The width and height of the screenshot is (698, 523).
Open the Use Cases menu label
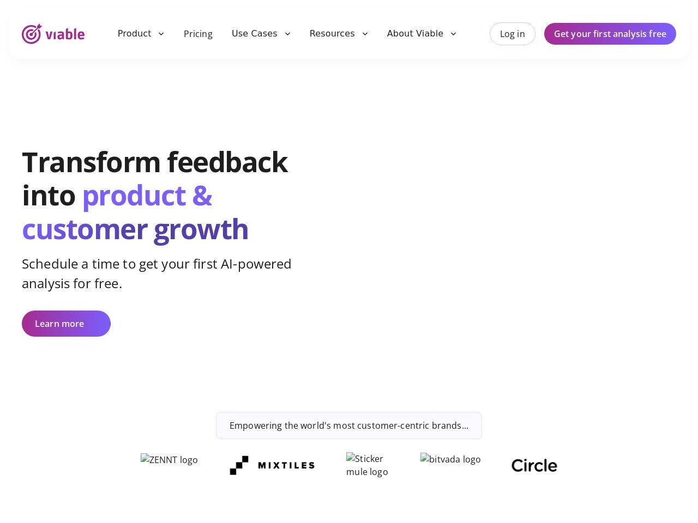pos(254,33)
